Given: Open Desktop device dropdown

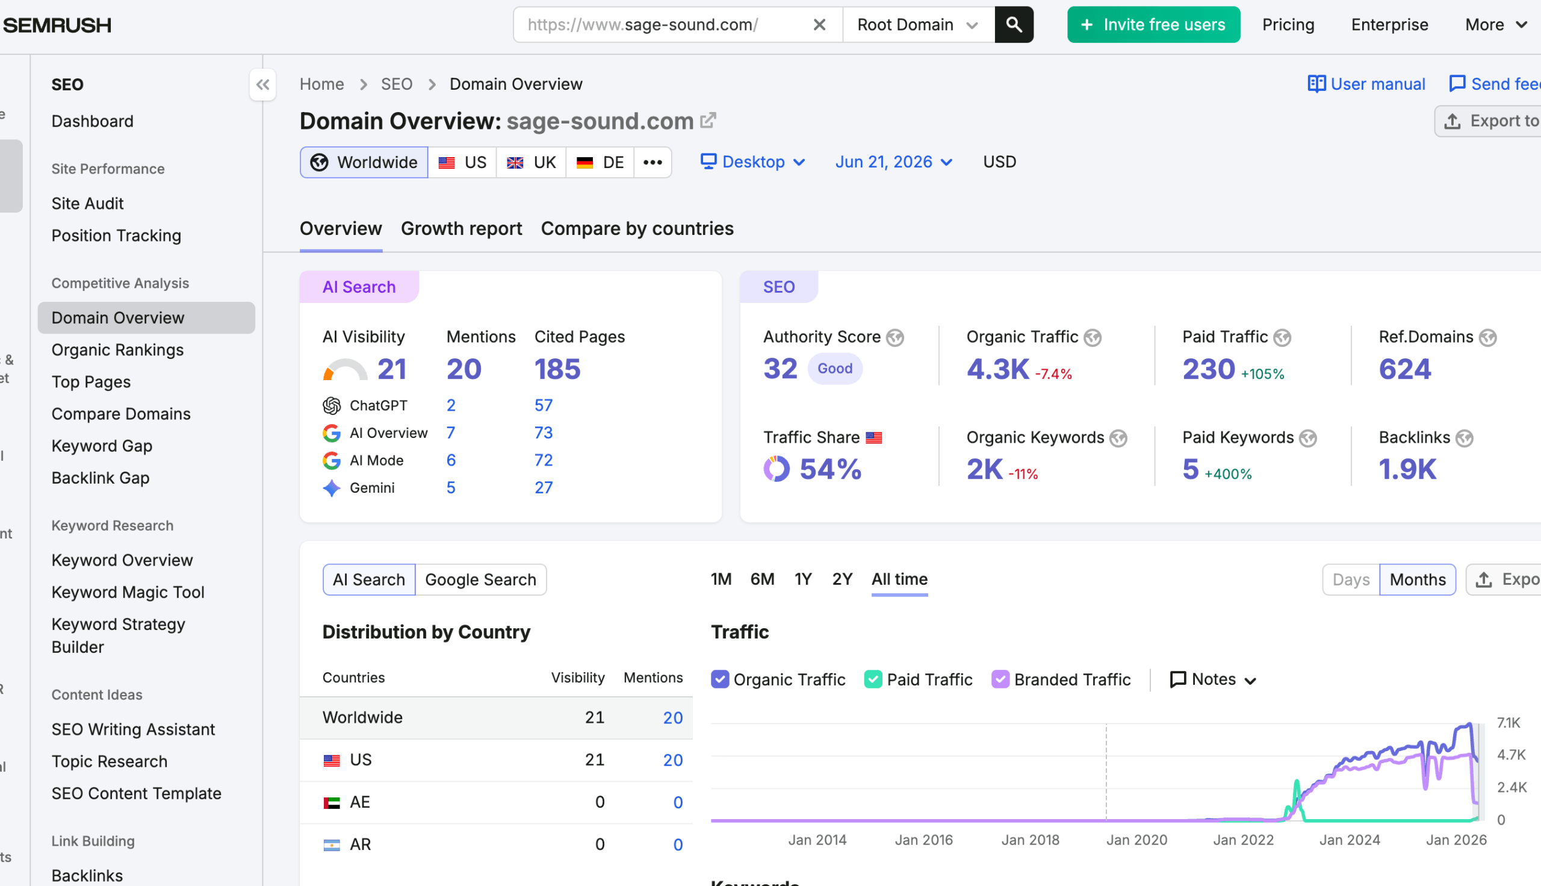Looking at the screenshot, I should click(x=753, y=162).
